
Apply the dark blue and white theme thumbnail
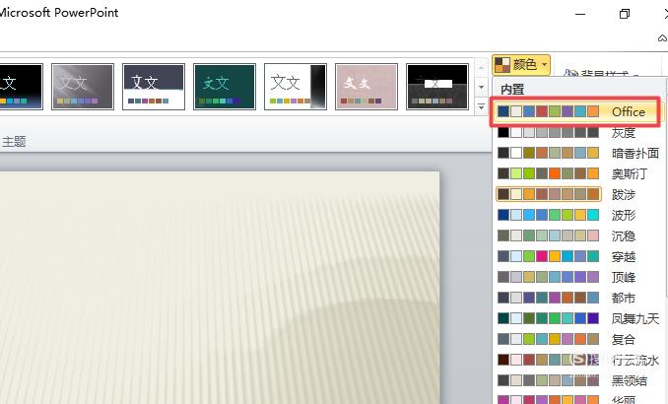154,87
